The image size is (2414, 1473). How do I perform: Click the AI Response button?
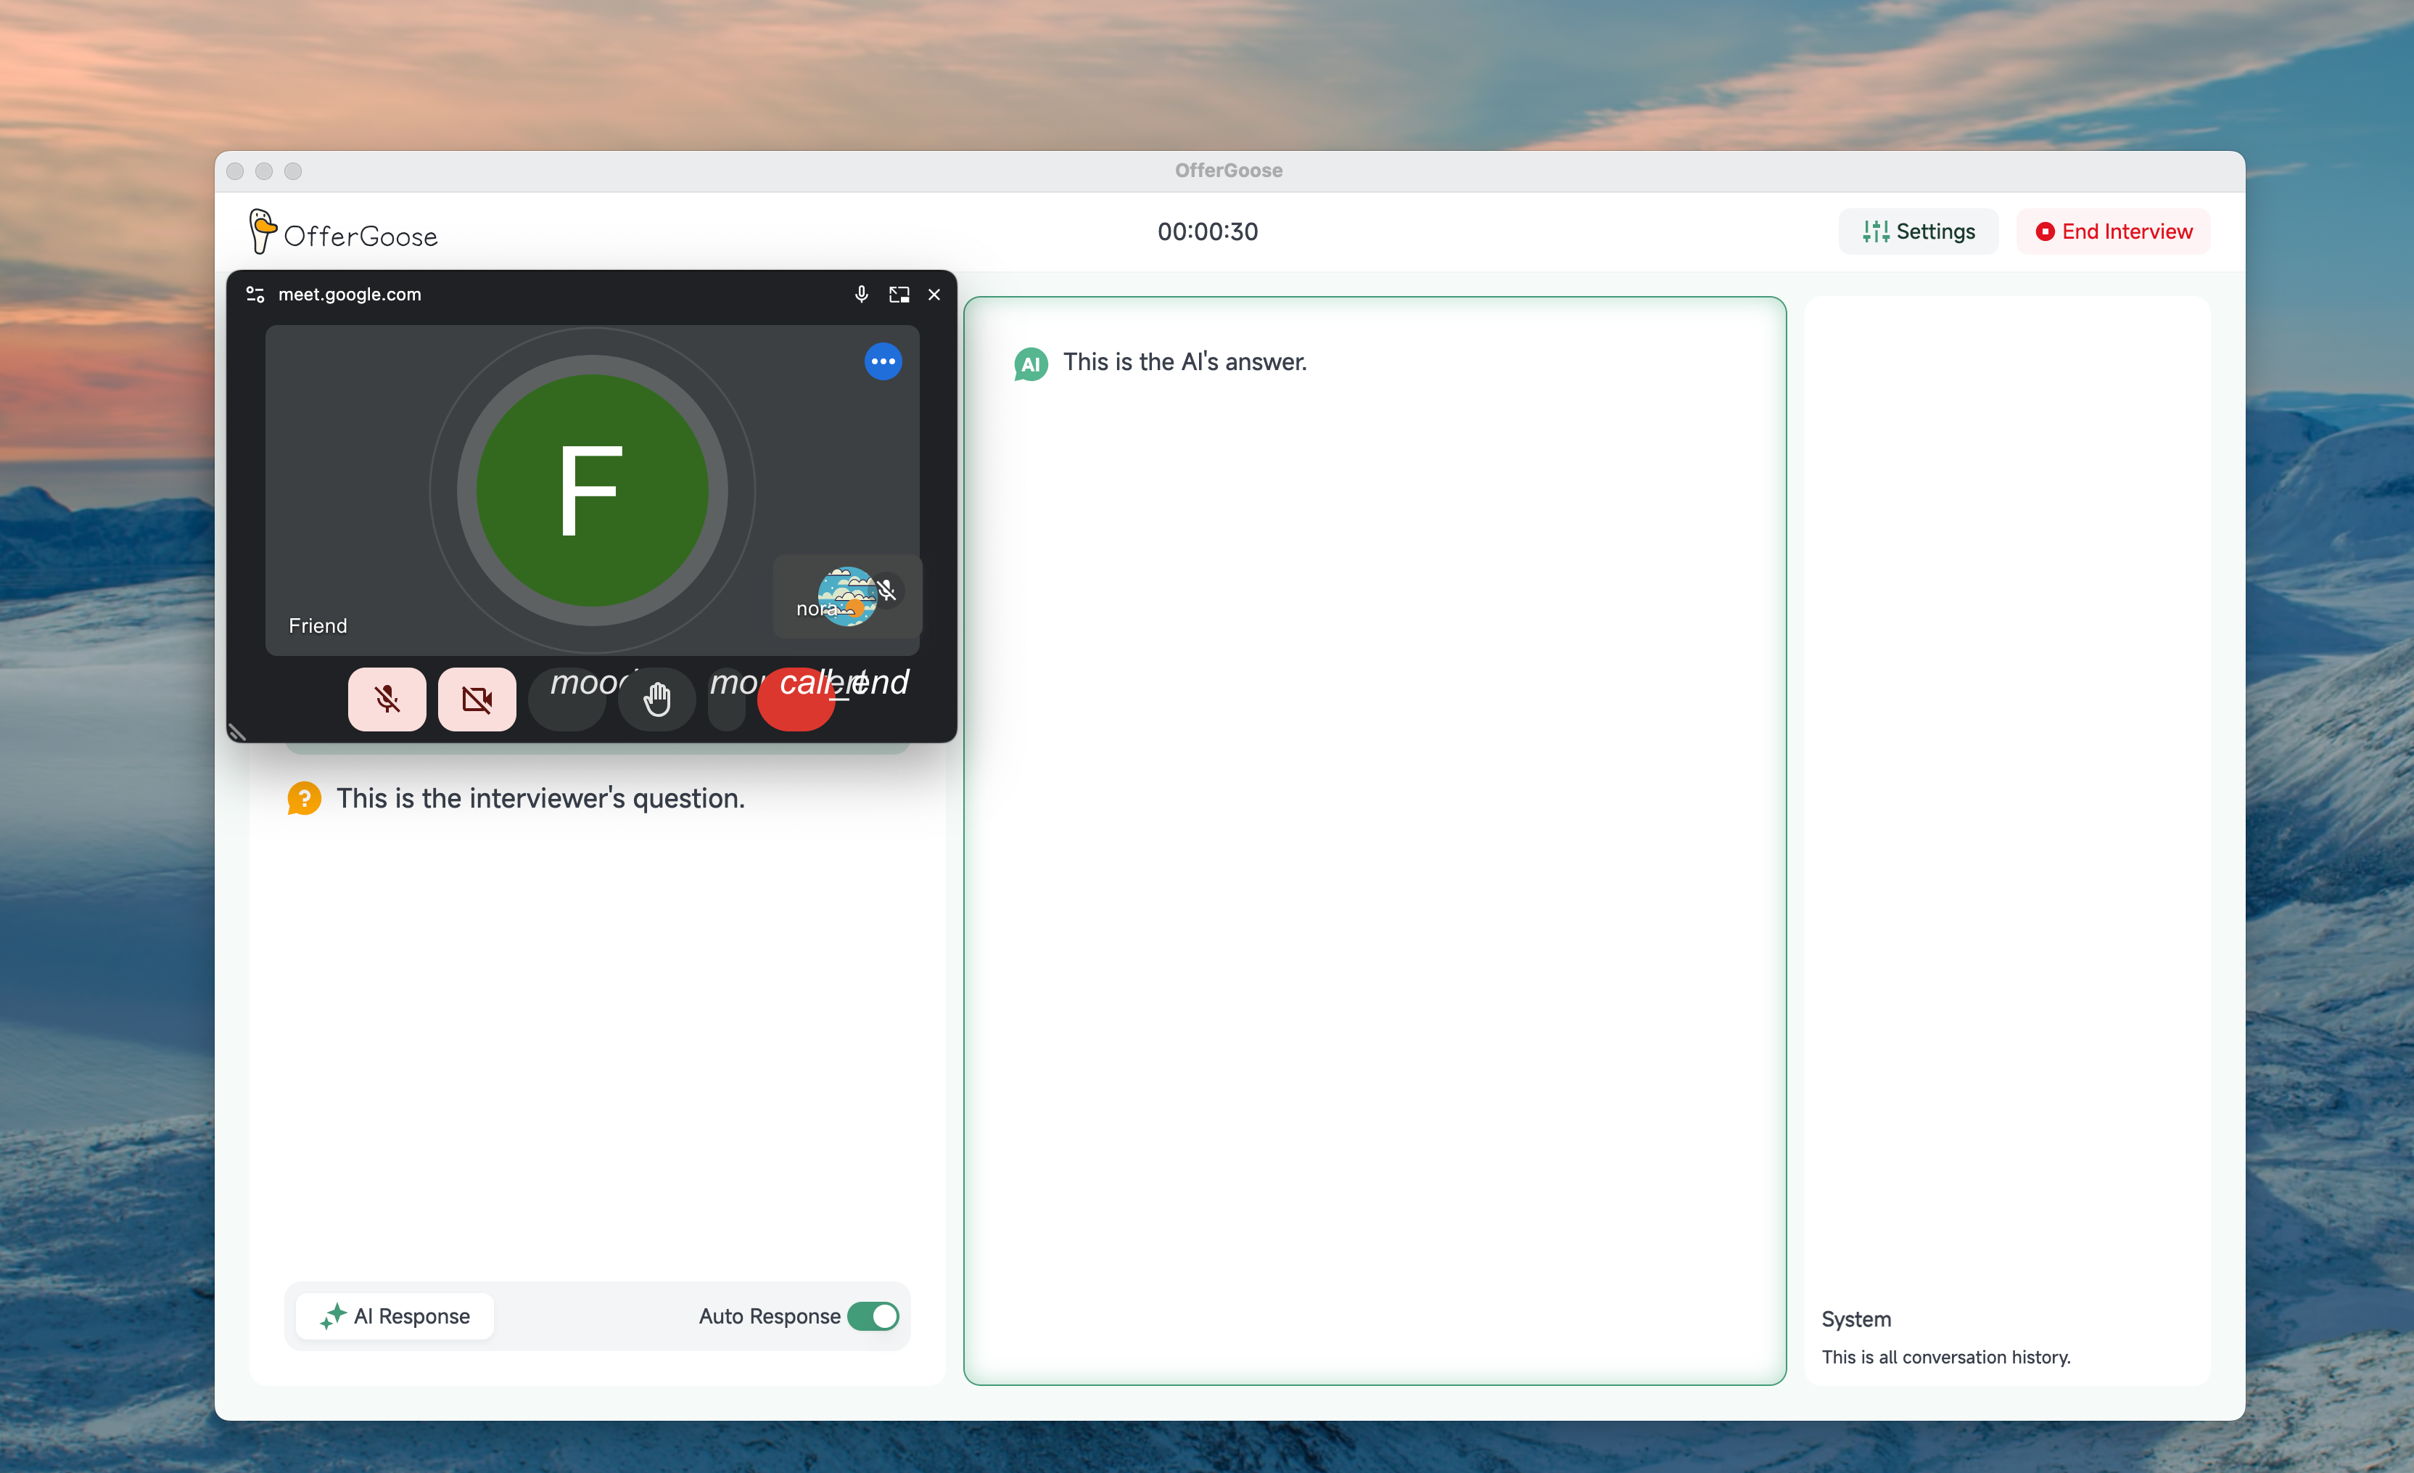point(395,1316)
